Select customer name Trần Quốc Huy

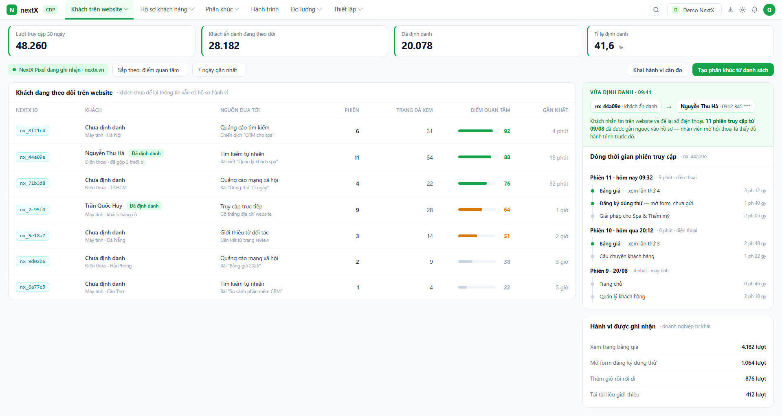(x=104, y=206)
